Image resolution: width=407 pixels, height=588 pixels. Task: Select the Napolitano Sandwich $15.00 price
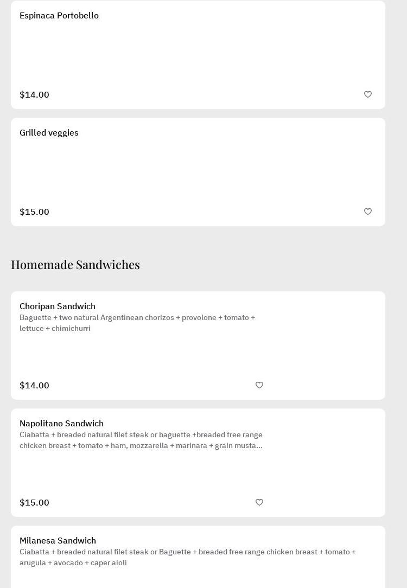click(34, 503)
